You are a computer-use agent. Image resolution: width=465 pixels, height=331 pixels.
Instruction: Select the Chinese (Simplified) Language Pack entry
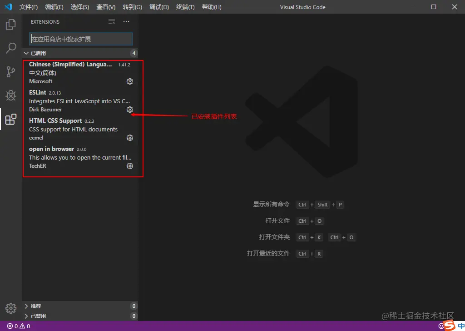81,73
